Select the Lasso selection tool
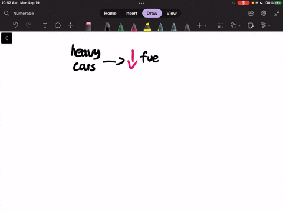 pyautogui.click(x=58, y=25)
